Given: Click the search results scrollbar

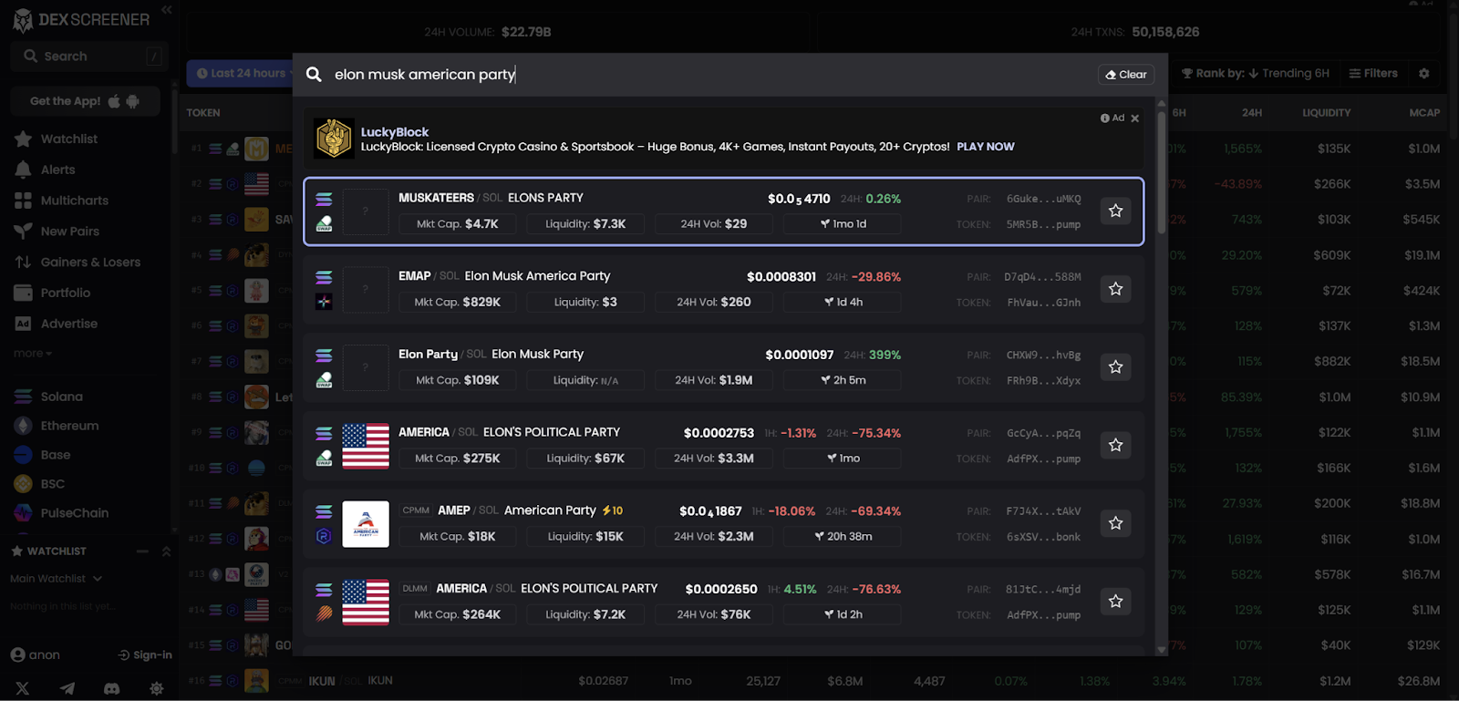Looking at the screenshot, I should pyautogui.click(x=1161, y=173).
